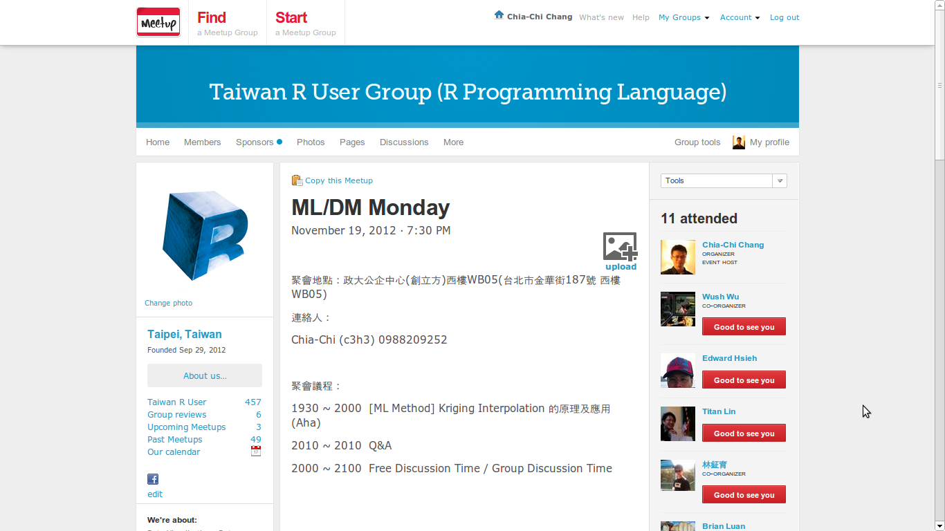
Task: Click the blue dot beside Sponsors
Action: pyautogui.click(x=279, y=142)
